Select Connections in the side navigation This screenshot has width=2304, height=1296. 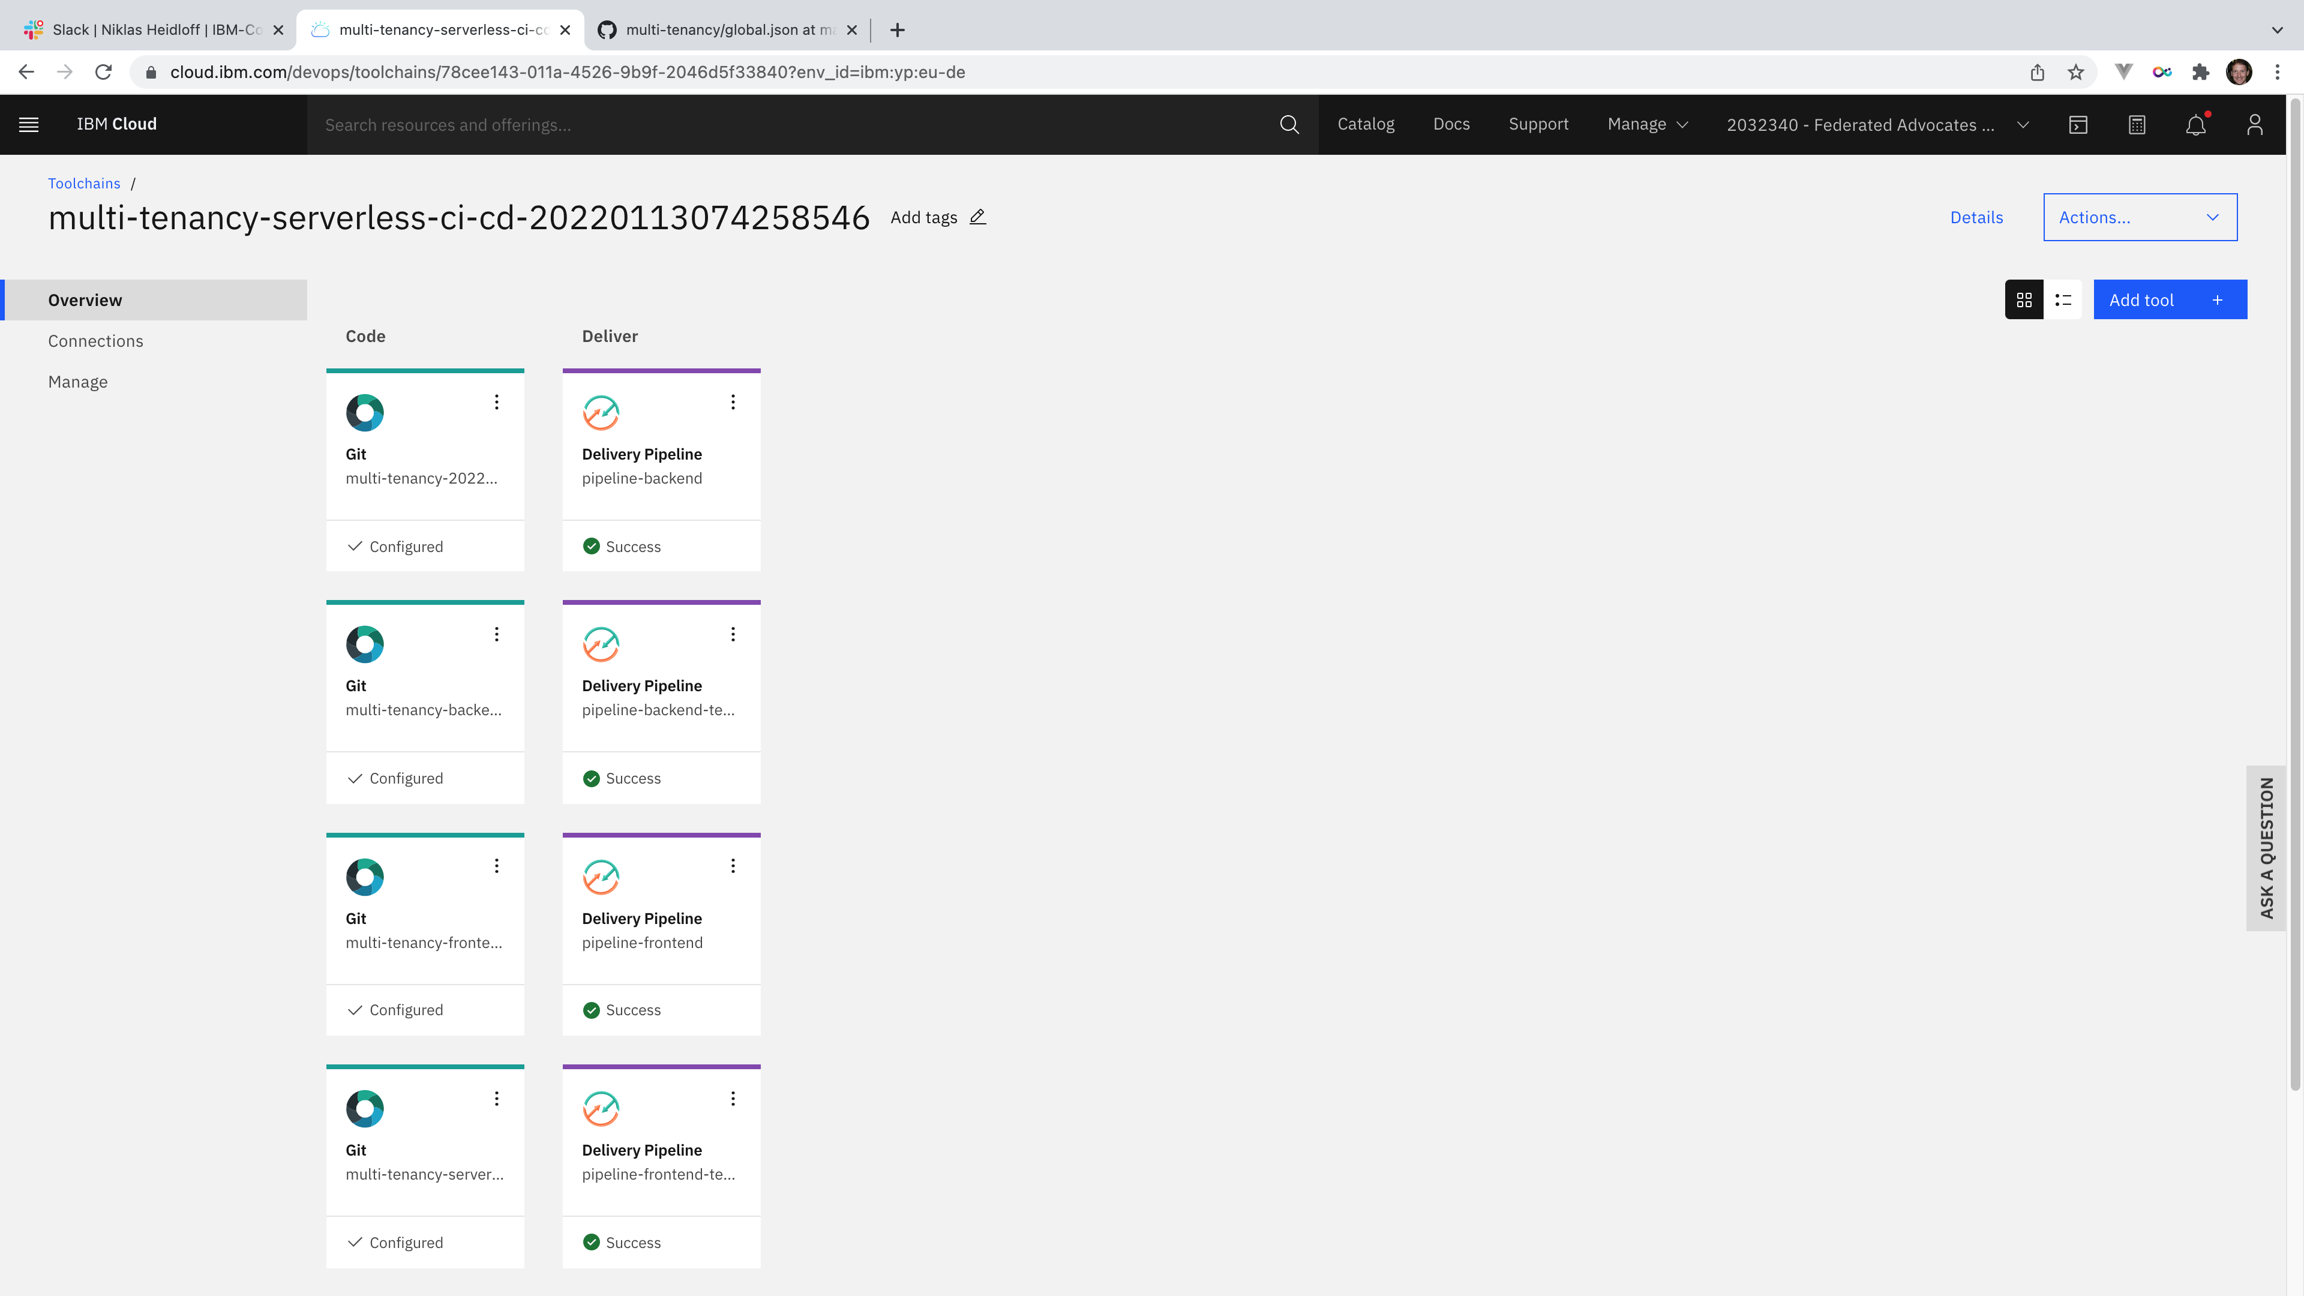tap(96, 341)
